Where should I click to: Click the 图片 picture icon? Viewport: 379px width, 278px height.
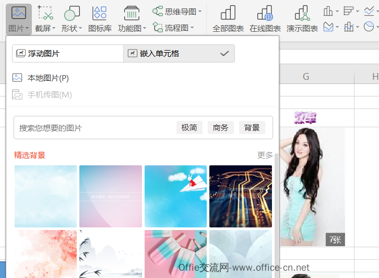pos(19,13)
